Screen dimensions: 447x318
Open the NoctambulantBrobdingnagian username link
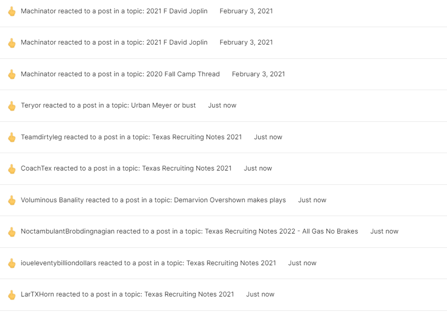[x=68, y=231]
